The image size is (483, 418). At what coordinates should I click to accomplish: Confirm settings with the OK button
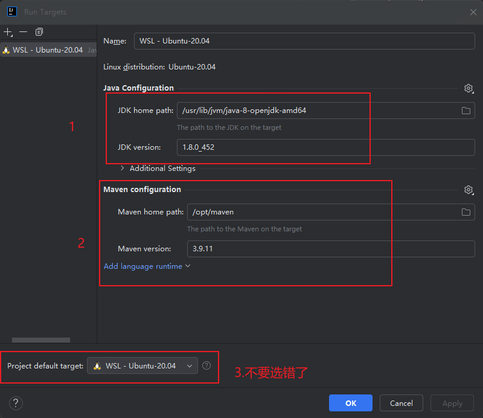(350, 403)
